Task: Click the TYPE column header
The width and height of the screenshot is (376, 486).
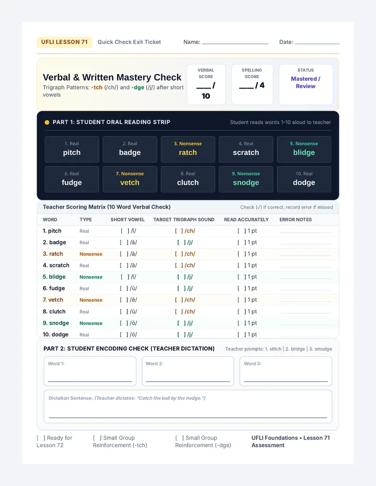Action: (x=86, y=220)
